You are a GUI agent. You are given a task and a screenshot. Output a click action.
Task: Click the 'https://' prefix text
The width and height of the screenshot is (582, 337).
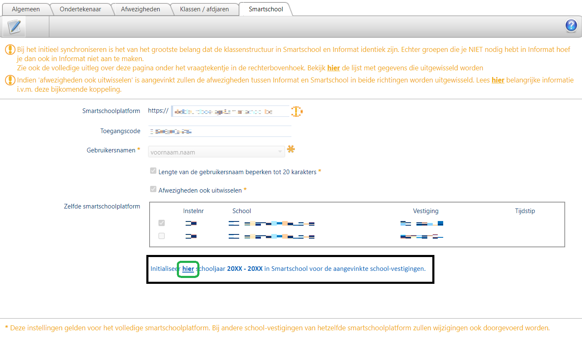click(x=158, y=111)
